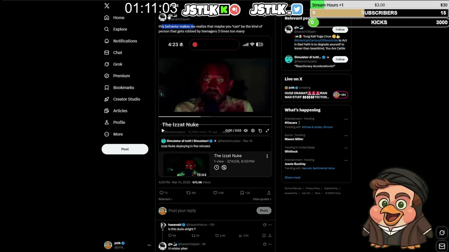Open jstlk account options ellipsis
This screenshot has height=252, width=449.
tap(149, 245)
